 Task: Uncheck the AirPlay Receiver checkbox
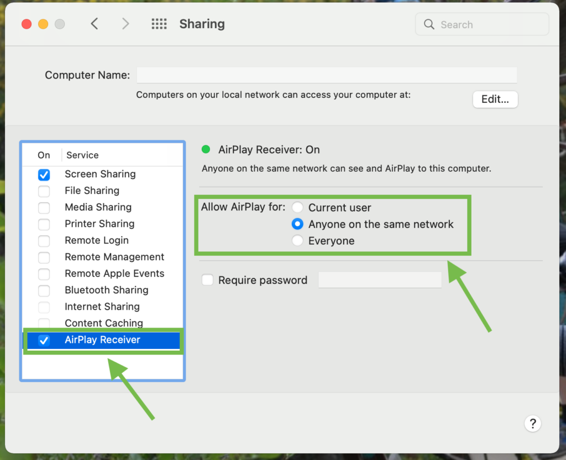pos(44,340)
